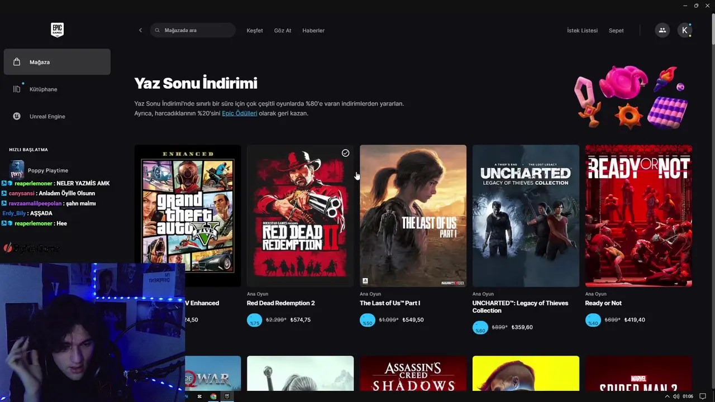Image resolution: width=715 pixels, height=402 pixels.
Task: Open the Uncharted Legacy of Thieves cover
Action: pyautogui.click(x=526, y=216)
